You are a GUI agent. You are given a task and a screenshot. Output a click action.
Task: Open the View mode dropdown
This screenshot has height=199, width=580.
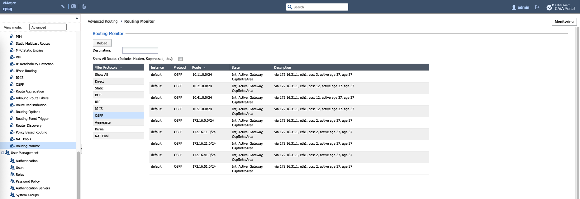pyautogui.click(x=48, y=27)
